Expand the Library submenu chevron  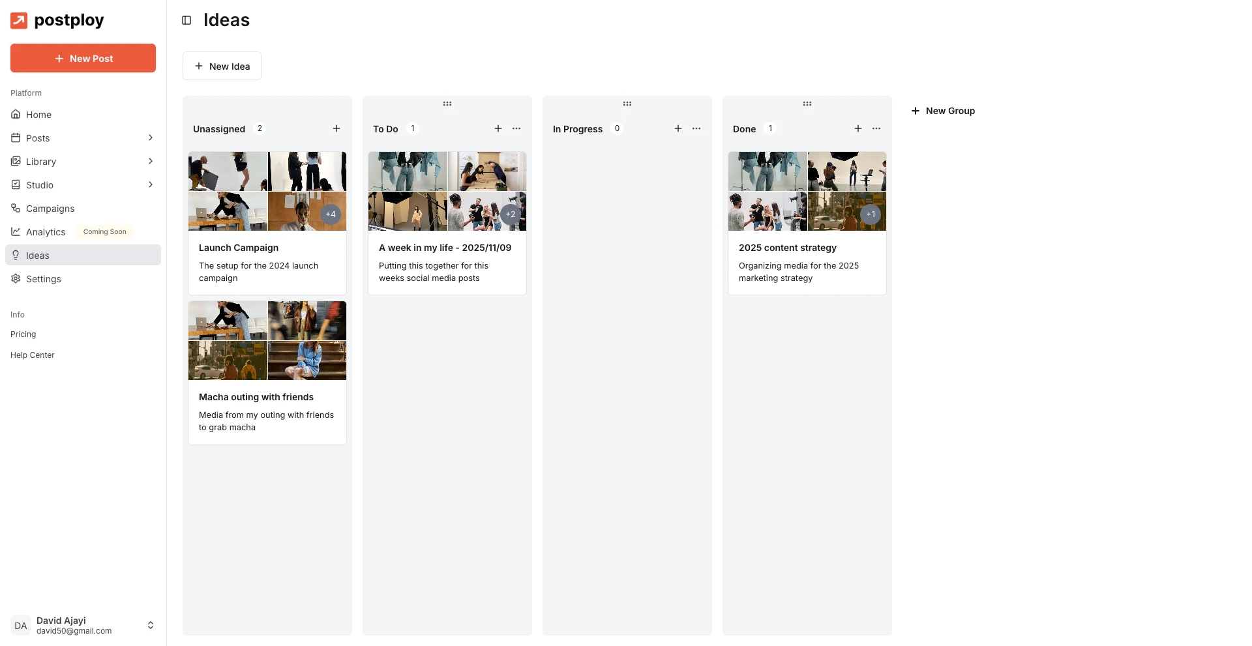point(151,161)
